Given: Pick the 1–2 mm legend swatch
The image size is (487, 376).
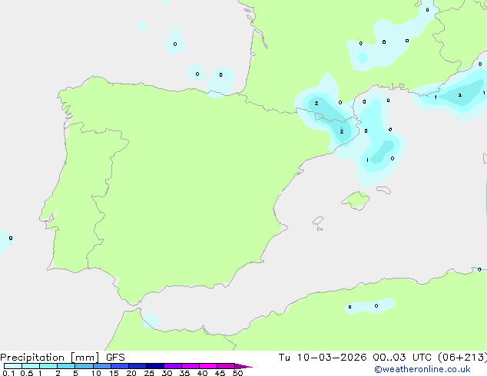Looking at the screenshot, I should point(48,366).
